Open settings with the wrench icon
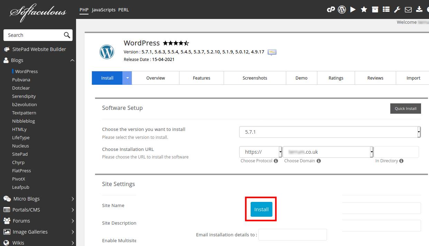The height and width of the screenshot is (246, 429). 397,10
